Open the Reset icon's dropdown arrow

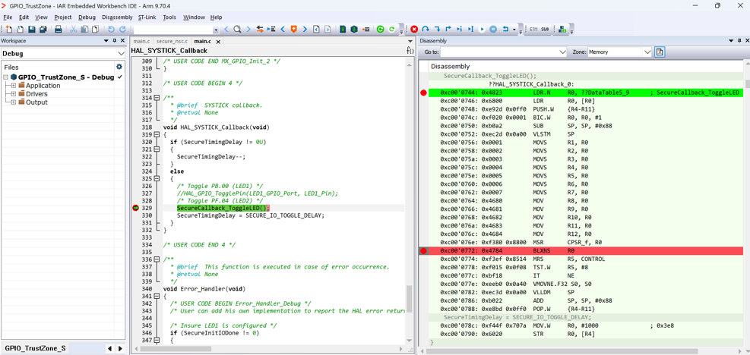(x=514, y=30)
